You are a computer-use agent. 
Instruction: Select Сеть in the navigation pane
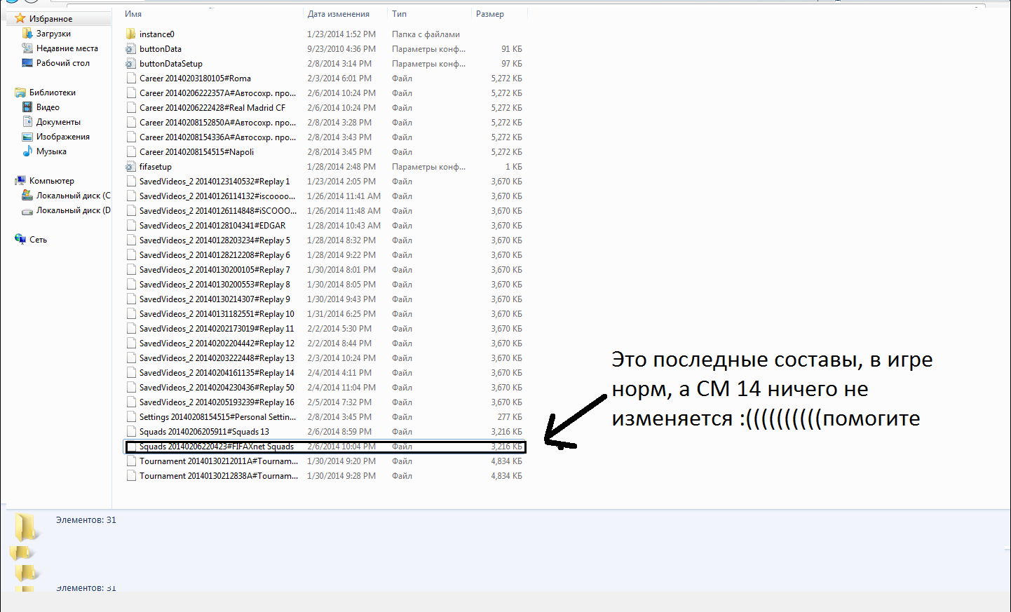38,240
